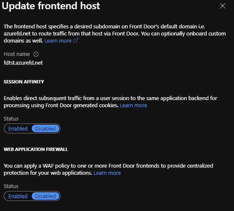
Task: Click the WAF policy description text
Action: [x=108, y=169]
